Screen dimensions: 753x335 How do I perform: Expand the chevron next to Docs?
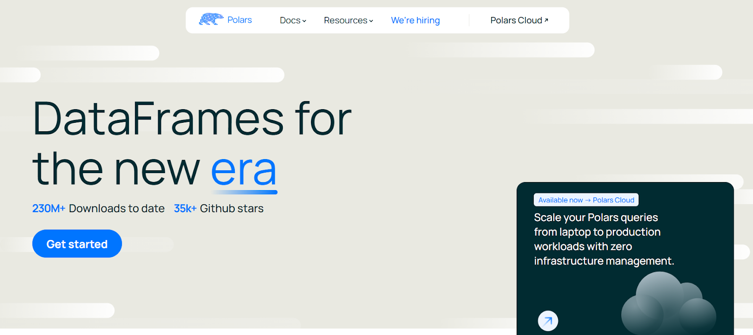[304, 21]
